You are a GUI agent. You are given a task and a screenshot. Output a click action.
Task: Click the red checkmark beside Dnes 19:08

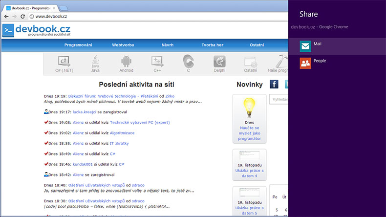pyautogui.click(x=46, y=122)
